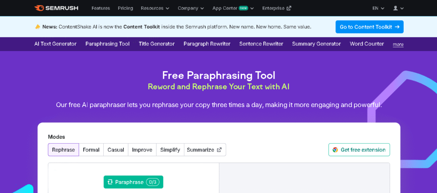
Task: Click the external link icon beside Enterprise
Action: [289, 8]
